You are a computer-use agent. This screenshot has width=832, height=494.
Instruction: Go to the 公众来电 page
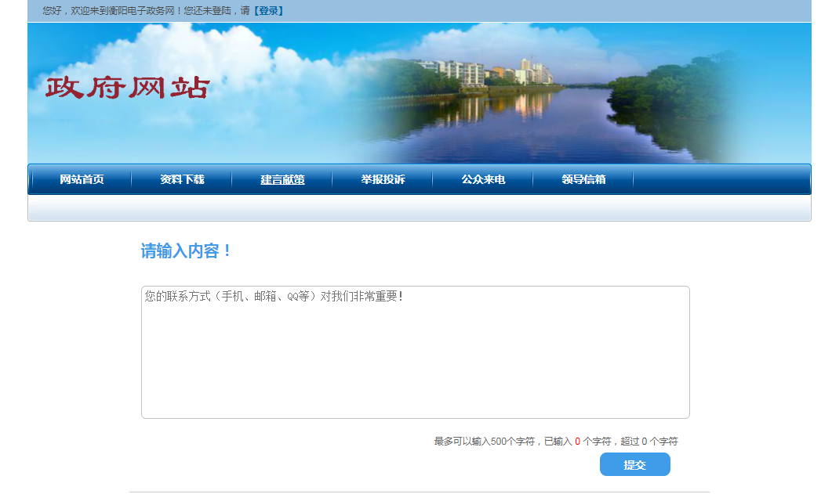click(483, 179)
